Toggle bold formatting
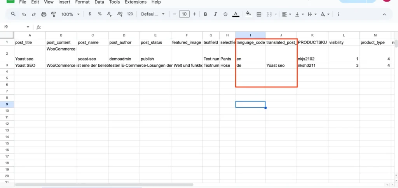Screen dimensions: 398x188 (205, 14)
